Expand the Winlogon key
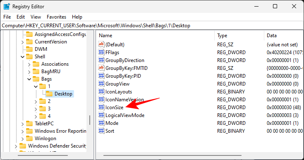 coord(22,139)
